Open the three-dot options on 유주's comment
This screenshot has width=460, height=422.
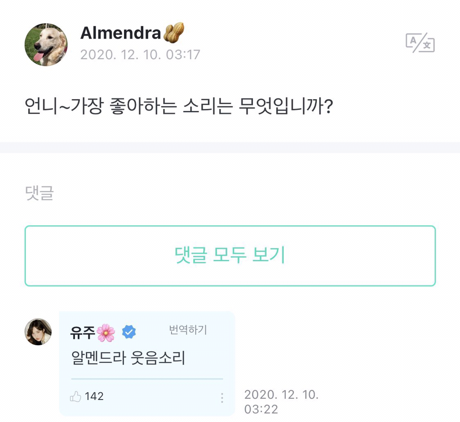(222, 396)
